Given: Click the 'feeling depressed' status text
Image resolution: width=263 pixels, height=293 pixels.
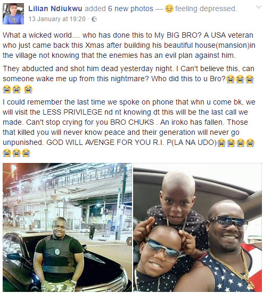Looking at the screenshot, I should (206, 8).
